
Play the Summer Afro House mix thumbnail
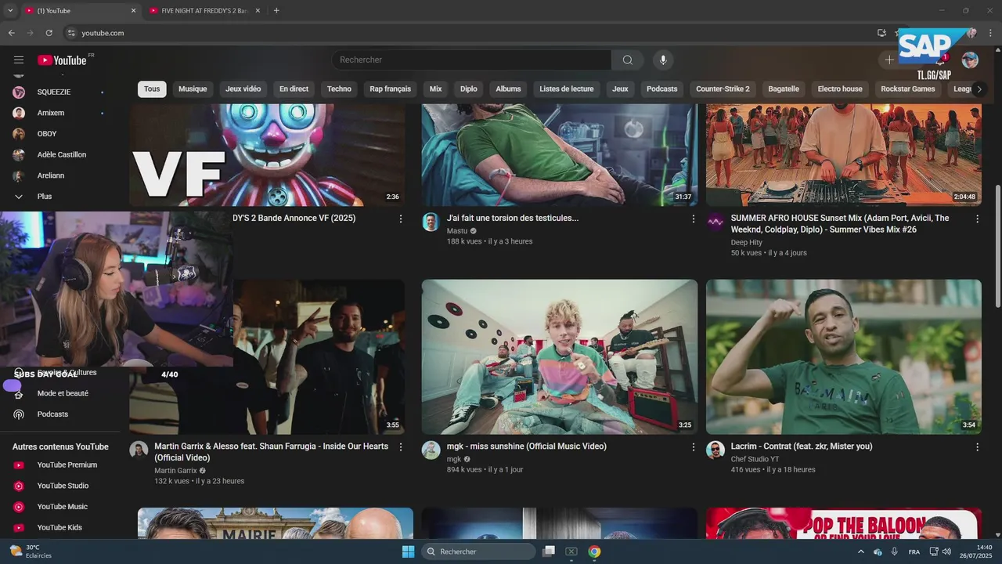pyautogui.click(x=844, y=155)
